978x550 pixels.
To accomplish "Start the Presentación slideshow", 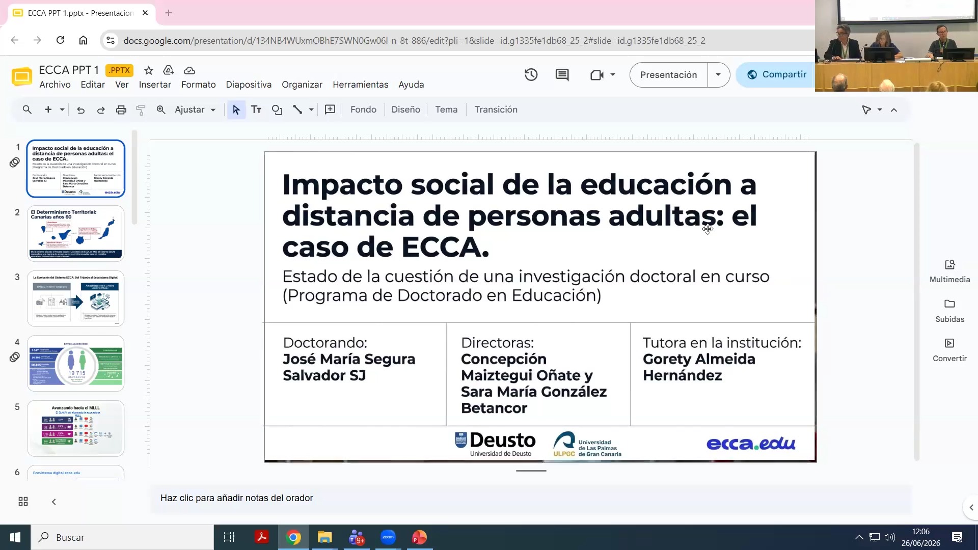I will pos(668,75).
